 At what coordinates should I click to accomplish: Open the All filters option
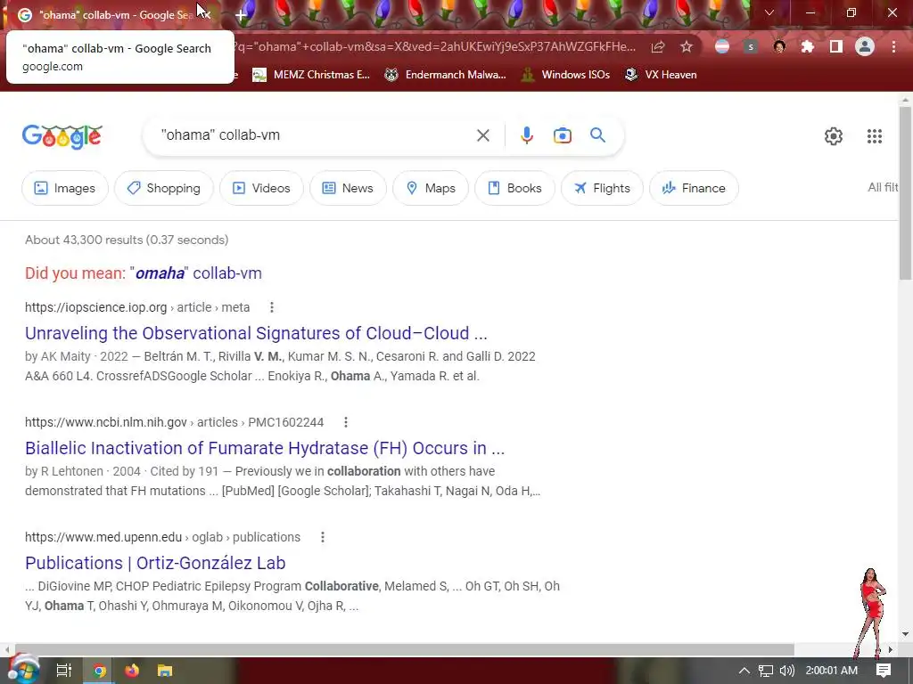883,187
